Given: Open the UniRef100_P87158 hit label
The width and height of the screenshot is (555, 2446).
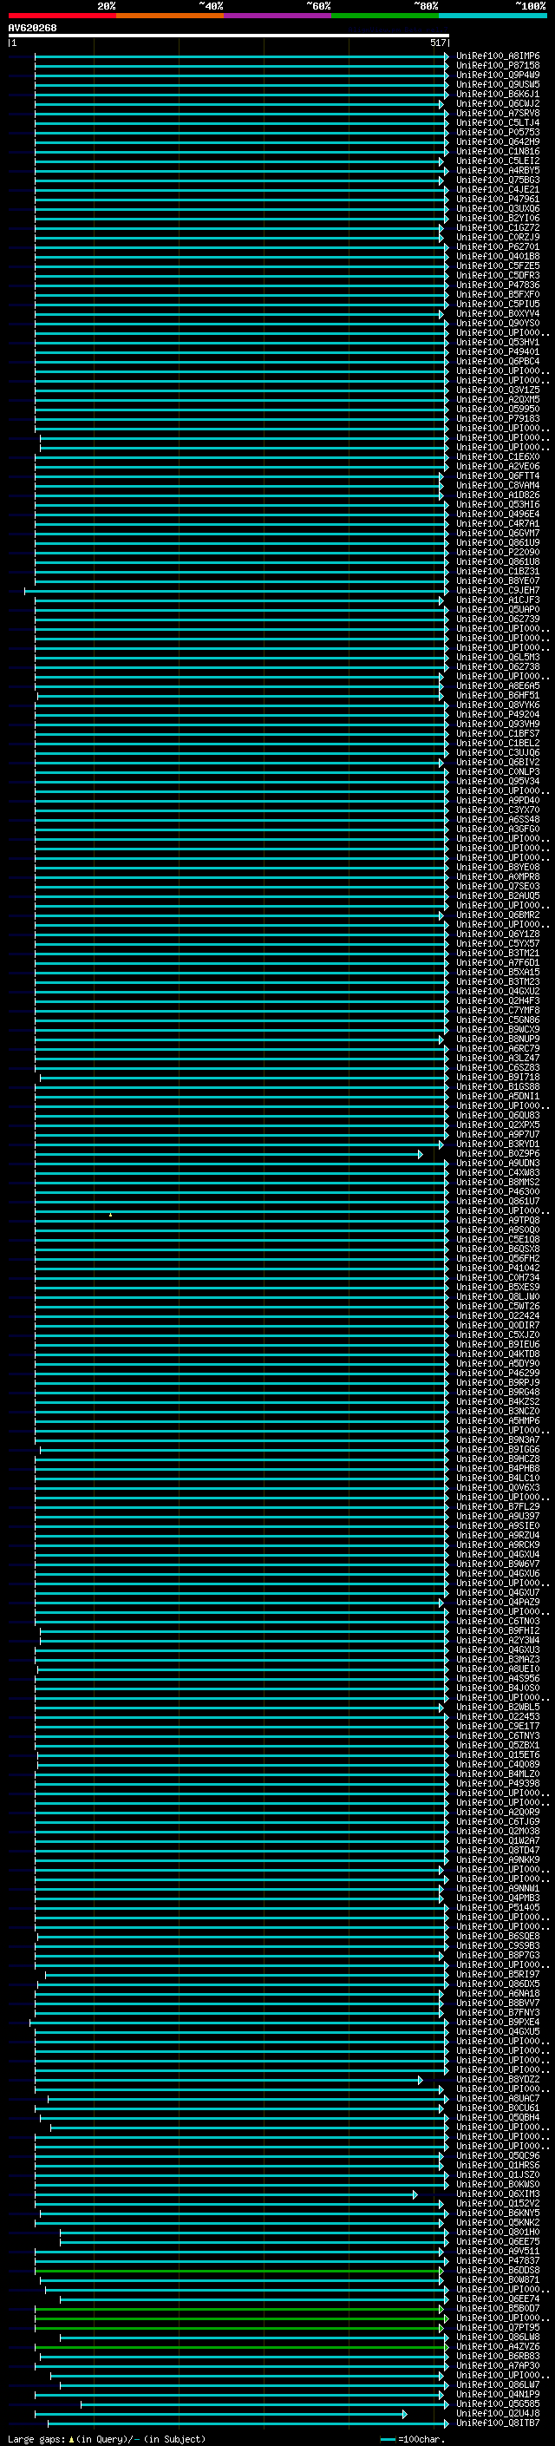Looking at the screenshot, I should coord(498,66).
